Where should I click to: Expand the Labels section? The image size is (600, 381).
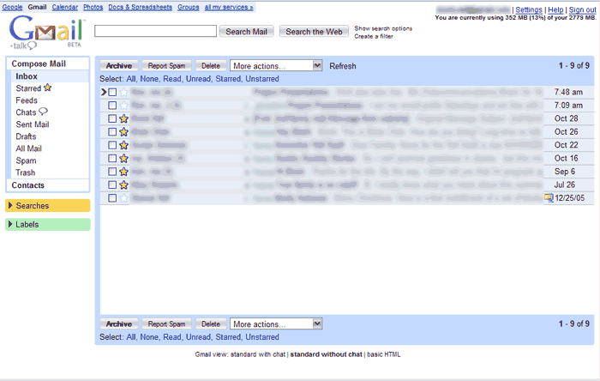click(x=48, y=224)
